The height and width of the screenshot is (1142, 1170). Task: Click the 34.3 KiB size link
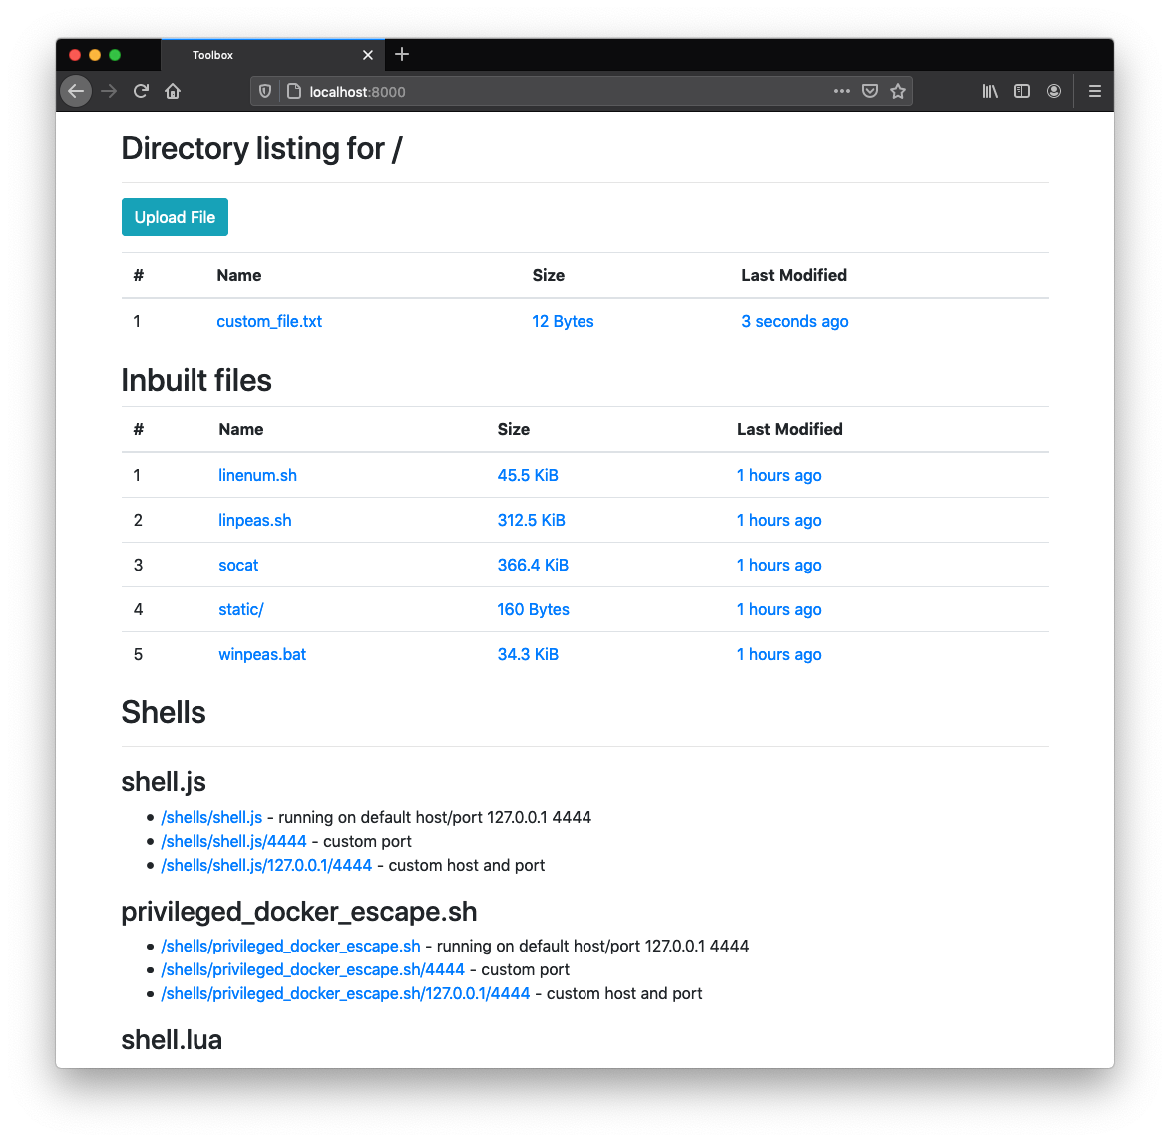[x=528, y=654]
